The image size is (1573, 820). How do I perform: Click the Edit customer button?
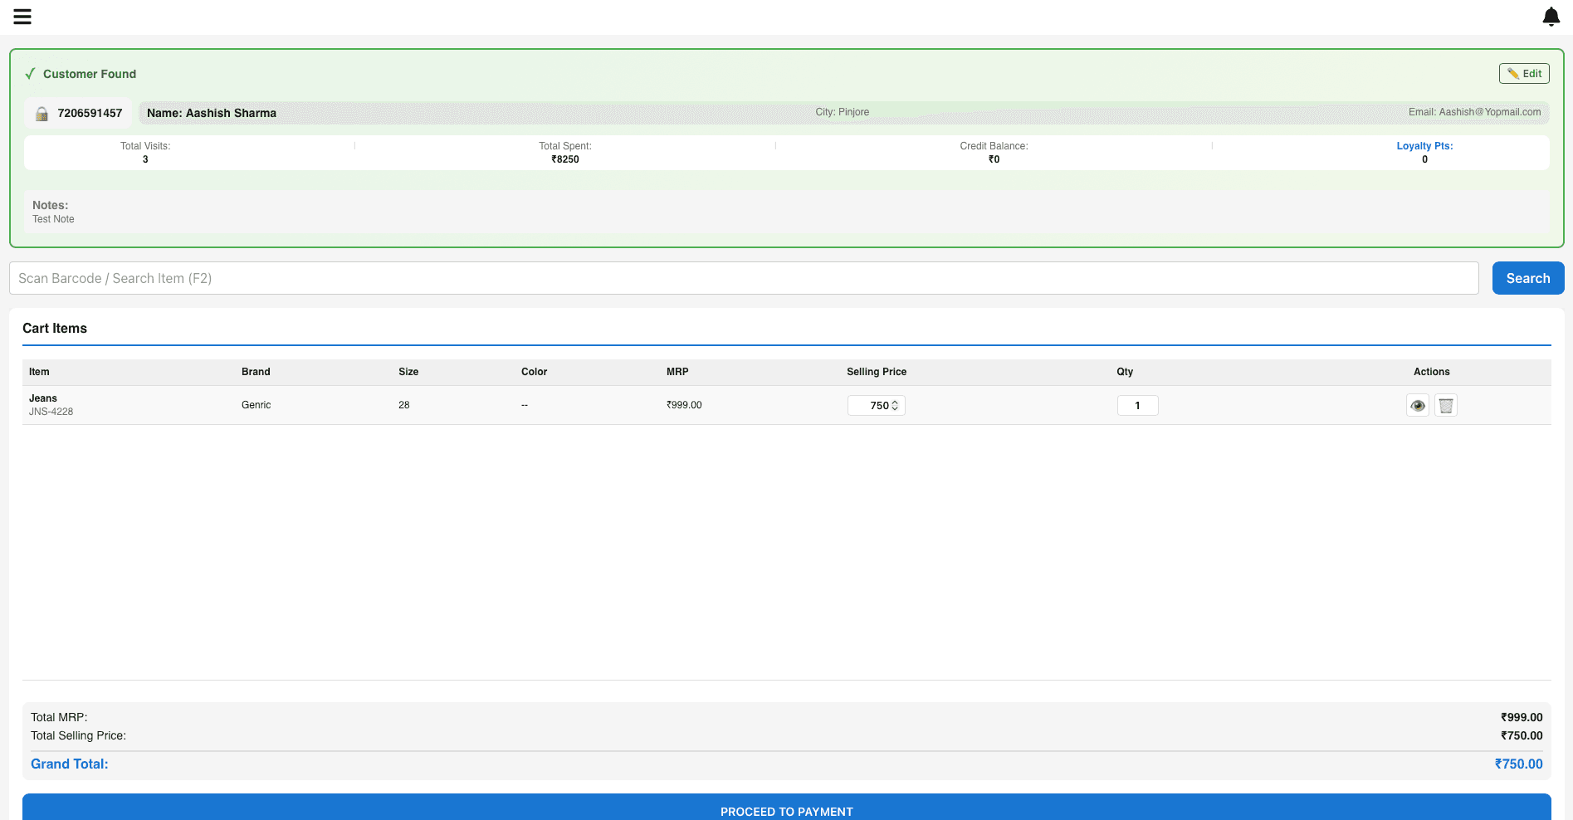point(1524,74)
